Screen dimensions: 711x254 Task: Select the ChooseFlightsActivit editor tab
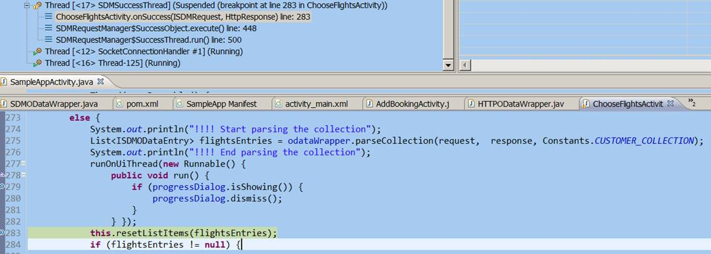628,104
